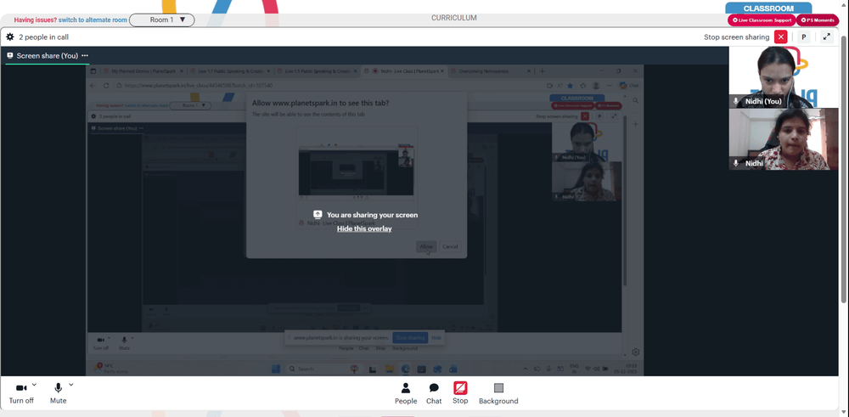Click back arrow in preview browser
The image size is (849, 417).
point(93,86)
